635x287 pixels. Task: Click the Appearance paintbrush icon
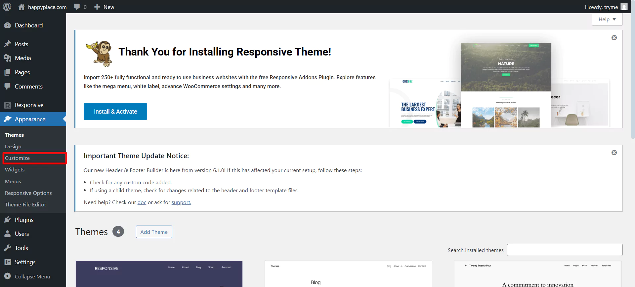(x=7, y=119)
